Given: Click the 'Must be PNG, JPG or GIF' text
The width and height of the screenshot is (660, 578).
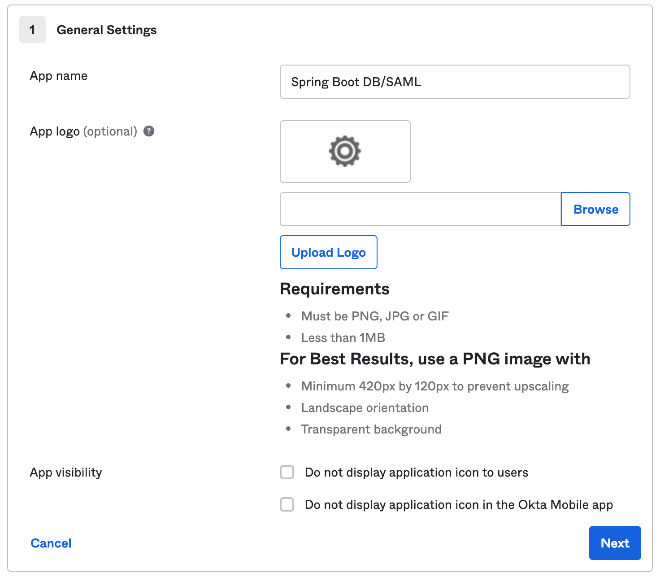Looking at the screenshot, I should [x=375, y=316].
